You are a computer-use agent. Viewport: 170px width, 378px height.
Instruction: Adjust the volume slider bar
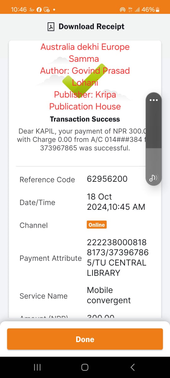coord(154,139)
